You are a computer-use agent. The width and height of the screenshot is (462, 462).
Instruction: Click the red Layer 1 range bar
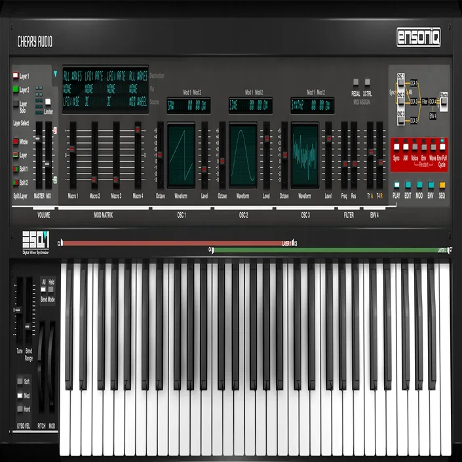[177, 243]
